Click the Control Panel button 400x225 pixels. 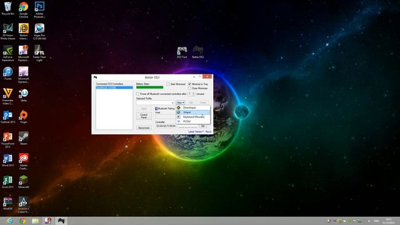pos(144,116)
